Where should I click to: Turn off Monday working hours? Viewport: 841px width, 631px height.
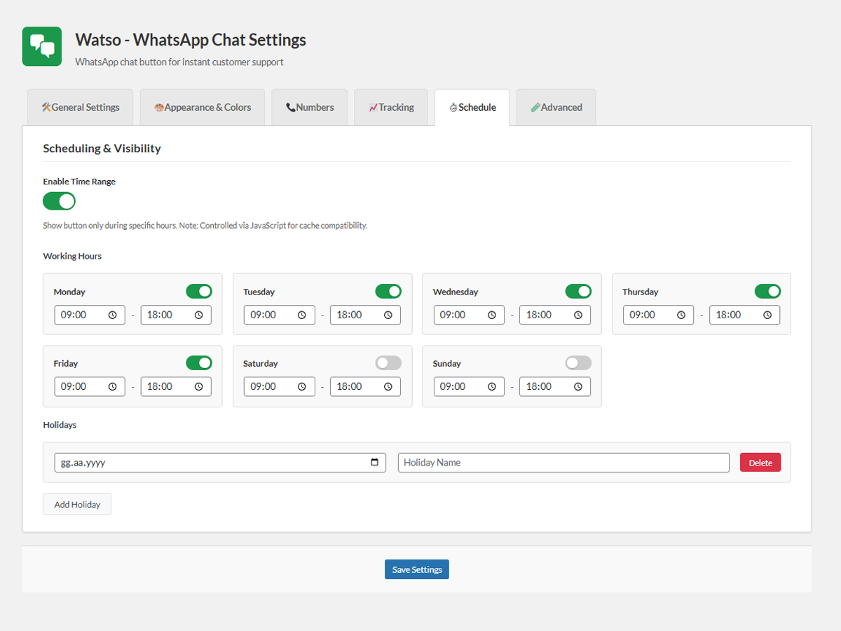pos(199,291)
